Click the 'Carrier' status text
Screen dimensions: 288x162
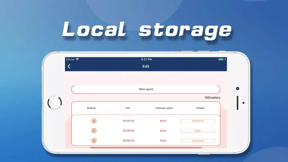(x=70, y=59)
